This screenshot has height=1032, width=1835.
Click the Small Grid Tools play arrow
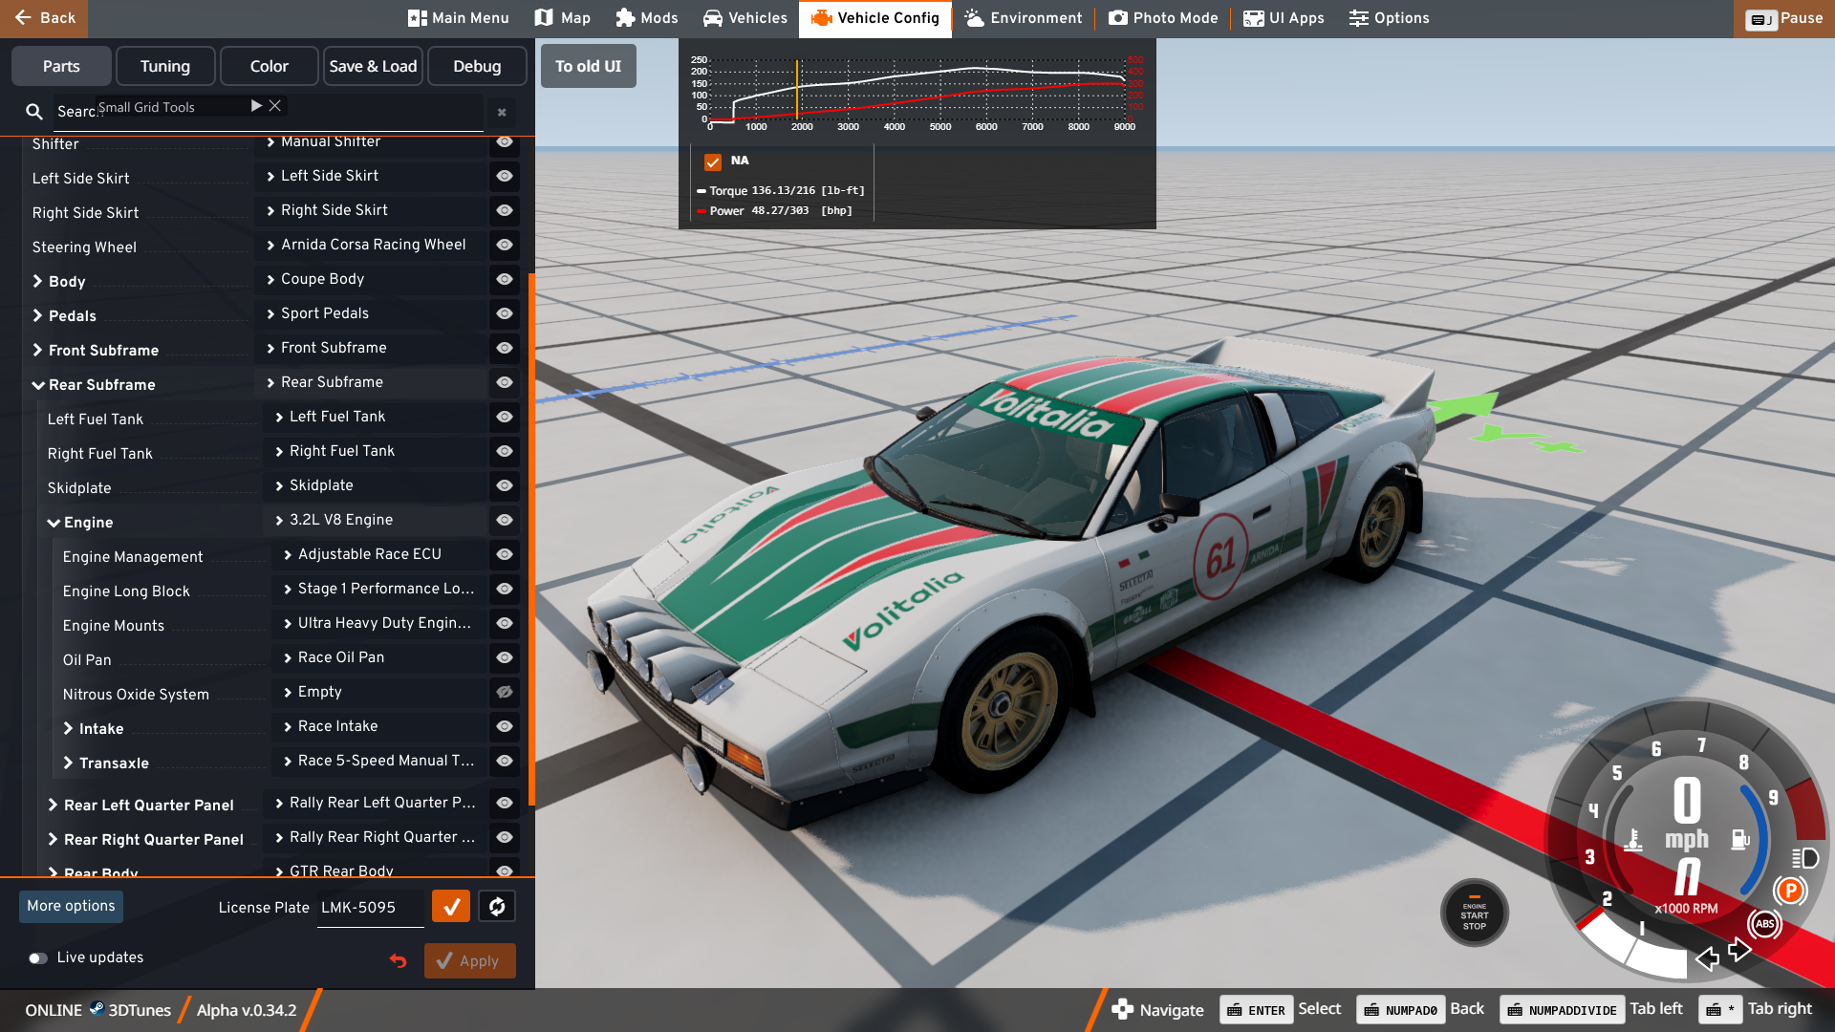tap(256, 105)
